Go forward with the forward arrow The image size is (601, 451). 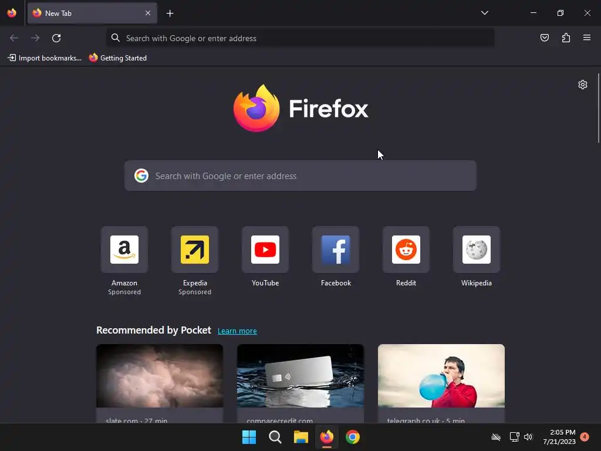35,38
